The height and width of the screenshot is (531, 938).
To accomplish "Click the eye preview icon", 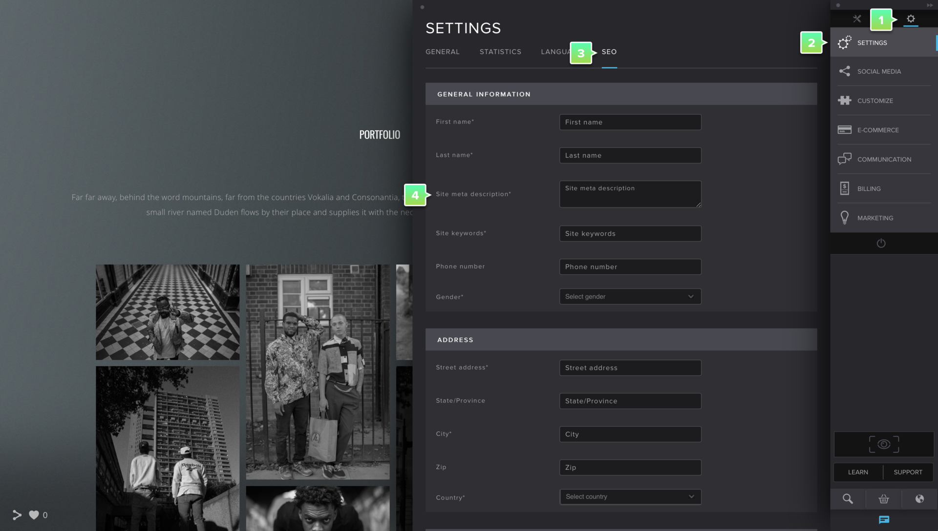I will pyautogui.click(x=884, y=444).
